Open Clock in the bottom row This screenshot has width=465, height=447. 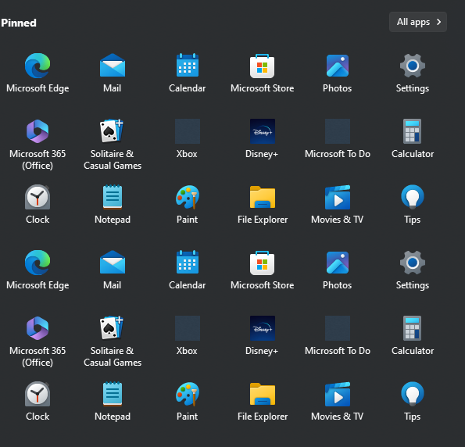[38, 394]
